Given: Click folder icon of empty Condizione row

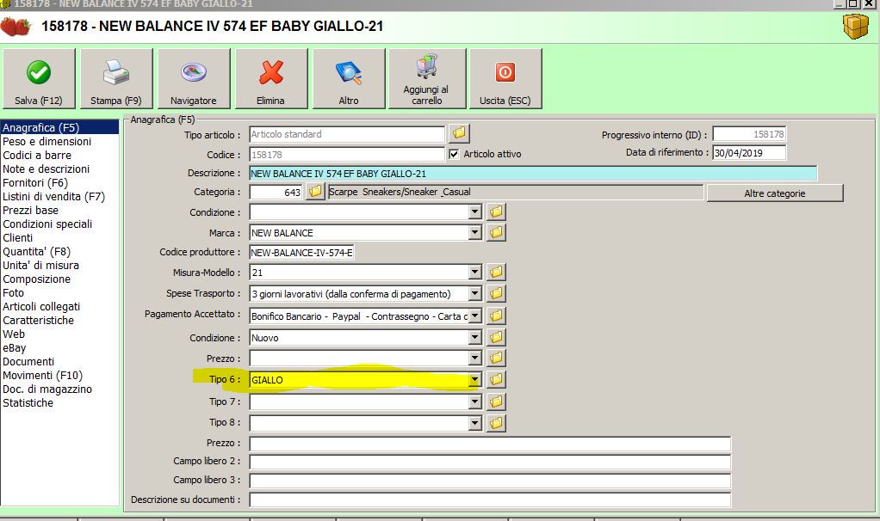Looking at the screenshot, I should [x=496, y=211].
